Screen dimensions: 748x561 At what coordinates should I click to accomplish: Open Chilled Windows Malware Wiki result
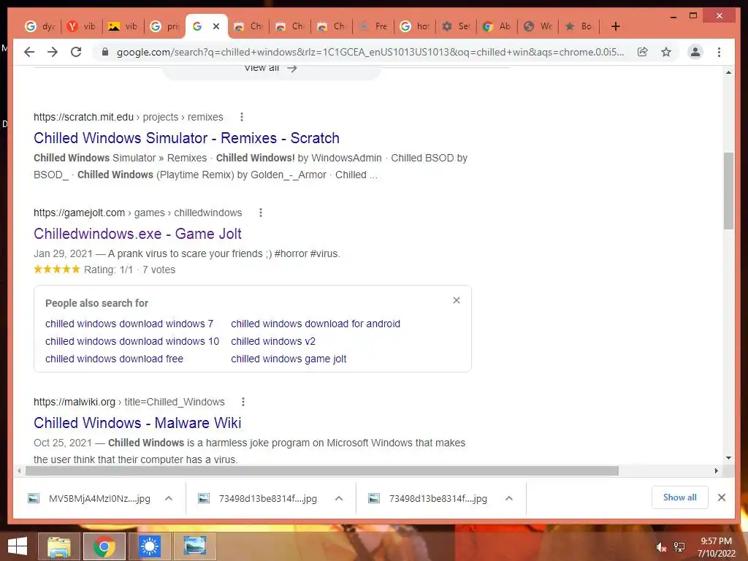(x=137, y=423)
